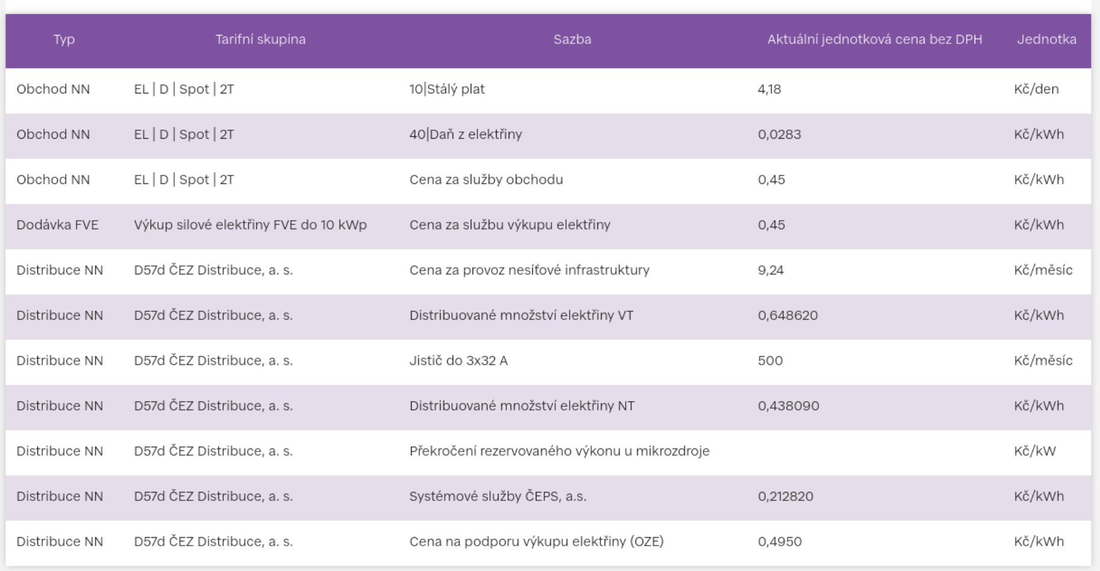Screen dimensions: 1100x571
Task: Select the Cena za služby obchodu row
Action: click(486, 180)
